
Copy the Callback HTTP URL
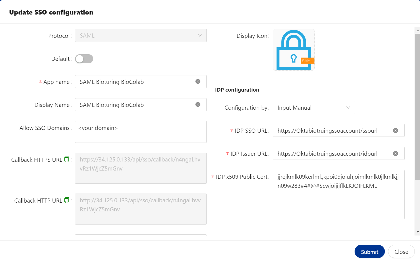click(67, 200)
